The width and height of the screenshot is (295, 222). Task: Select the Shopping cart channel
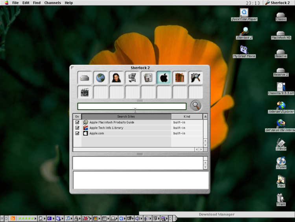132,78
